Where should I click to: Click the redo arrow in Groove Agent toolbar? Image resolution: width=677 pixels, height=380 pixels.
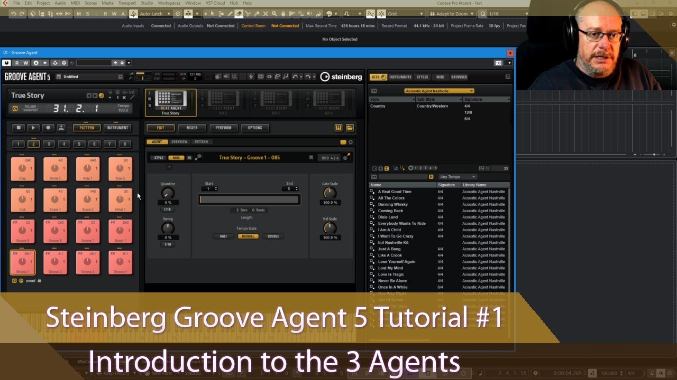(307, 77)
